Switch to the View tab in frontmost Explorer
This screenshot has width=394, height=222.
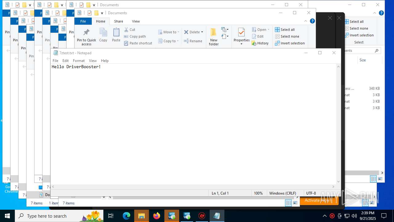click(136, 21)
